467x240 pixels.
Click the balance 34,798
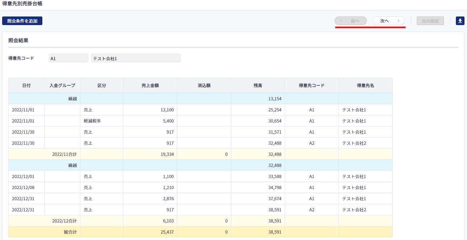coord(275,188)
